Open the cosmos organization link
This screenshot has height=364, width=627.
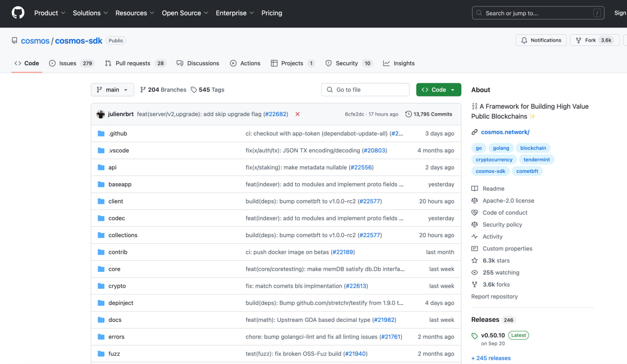(35, 41)
